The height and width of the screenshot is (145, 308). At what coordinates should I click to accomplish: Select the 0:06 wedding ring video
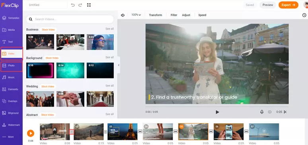tap(70, 99)
